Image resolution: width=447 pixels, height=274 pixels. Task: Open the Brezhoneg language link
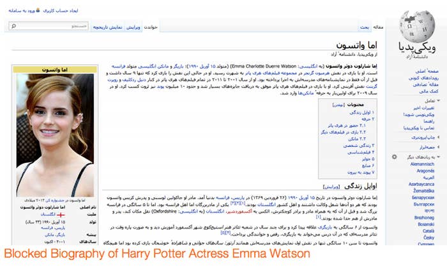[x=424, y=218]
